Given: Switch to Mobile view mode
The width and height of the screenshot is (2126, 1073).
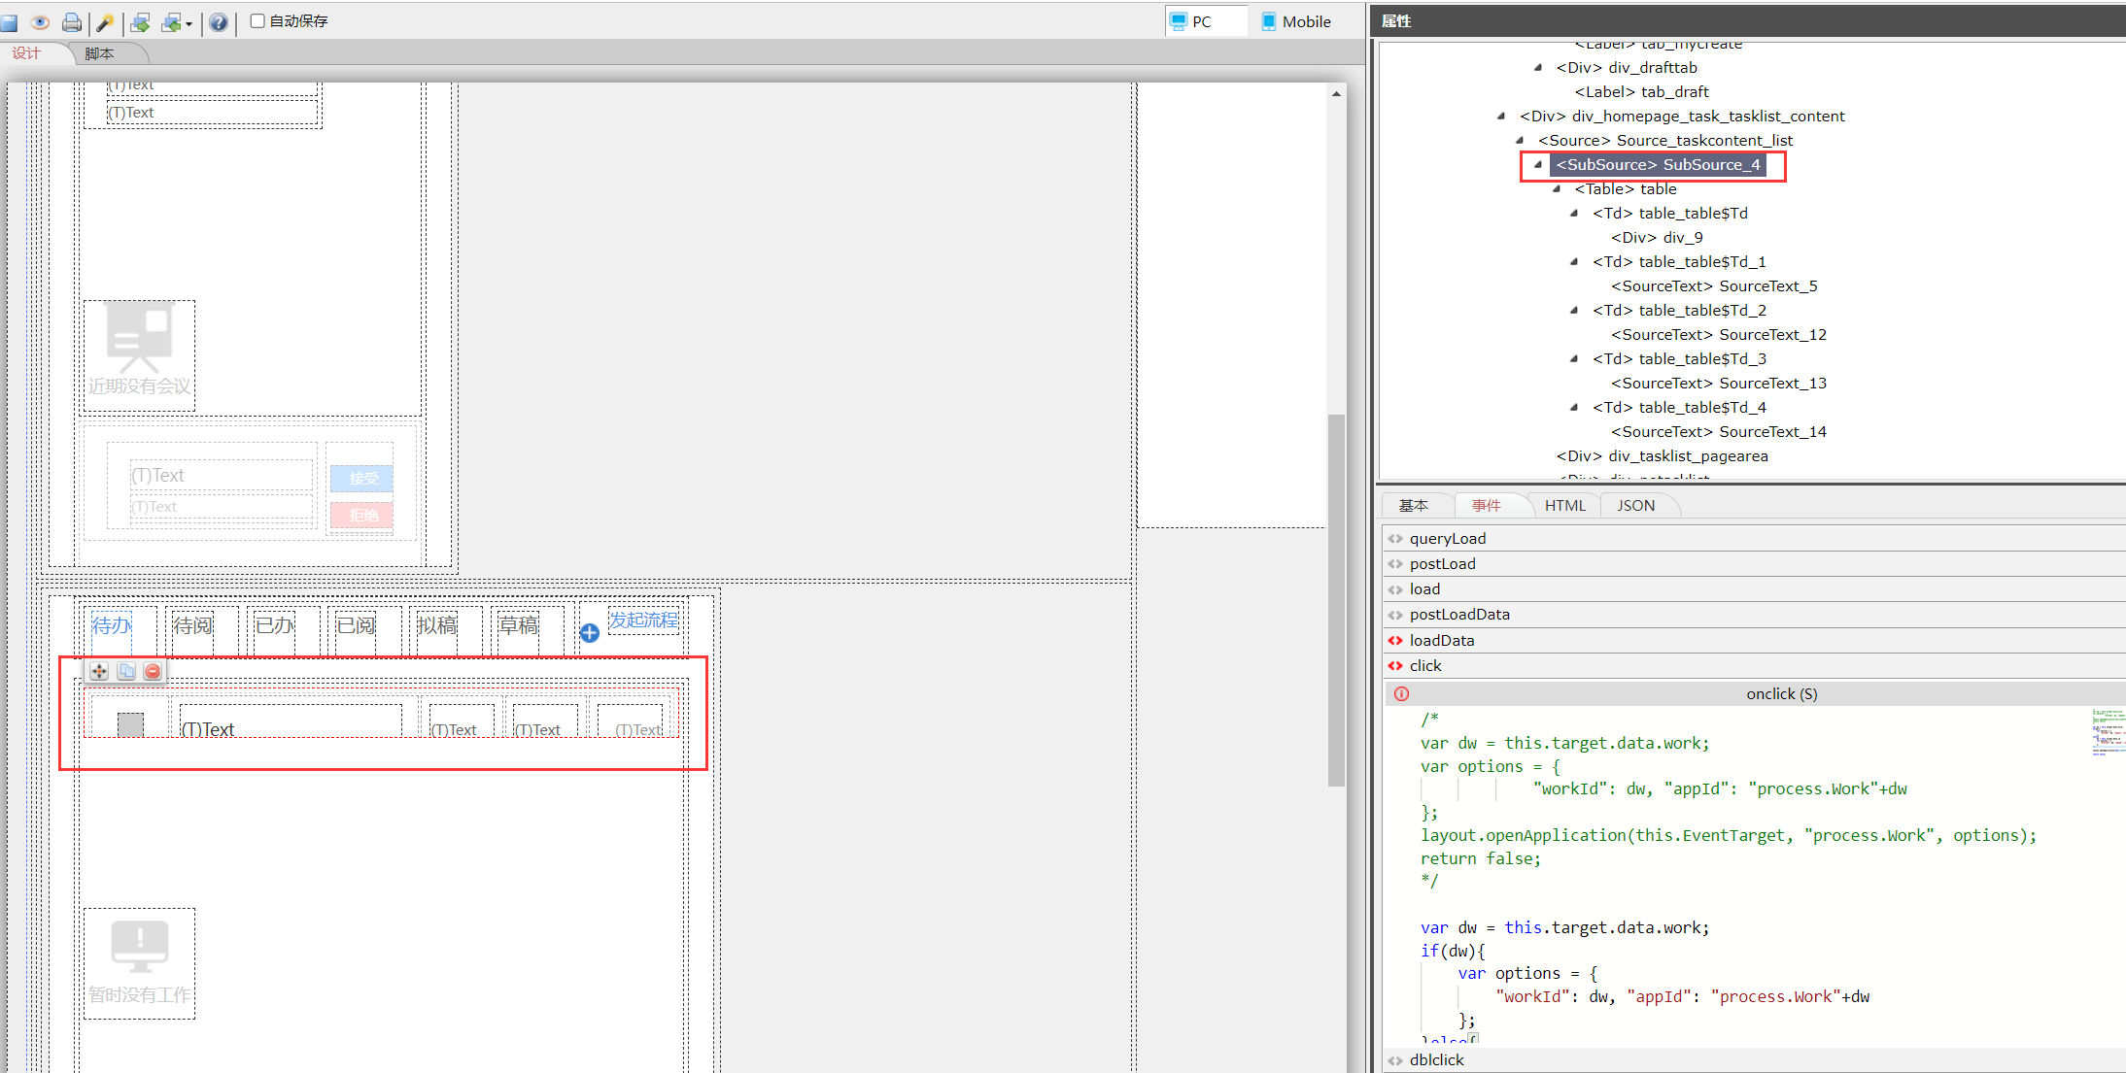Looking at the screenshot, I should tap(1295, 21).
